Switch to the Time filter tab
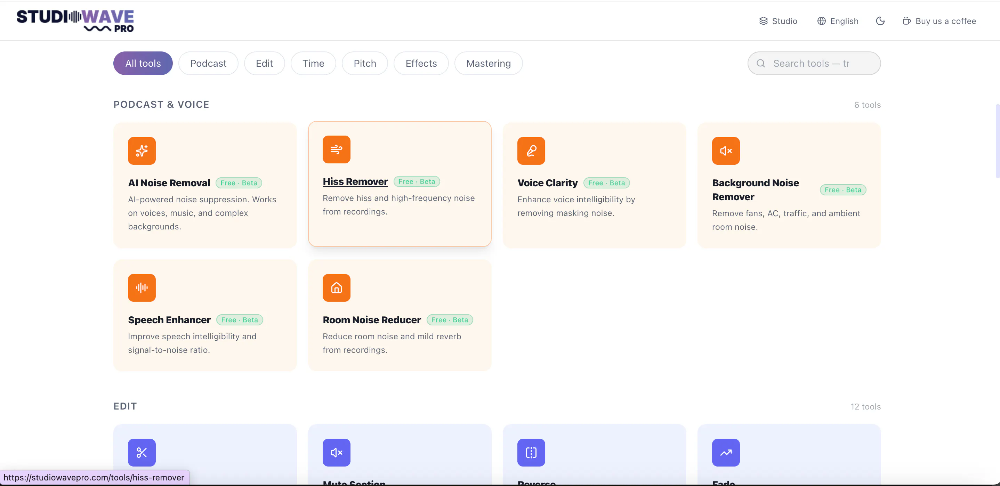Image resolution: width=1000 pixels, height=486 pixels. 313,63
